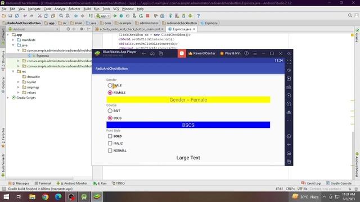
Task: Click yellow Gender = Female bar
Action: [x=188, y=100]
